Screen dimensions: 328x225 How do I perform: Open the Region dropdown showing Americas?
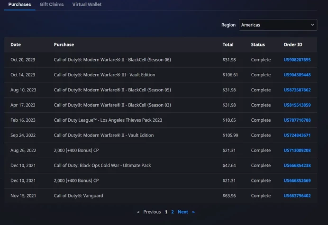click(x=278, y=25)
